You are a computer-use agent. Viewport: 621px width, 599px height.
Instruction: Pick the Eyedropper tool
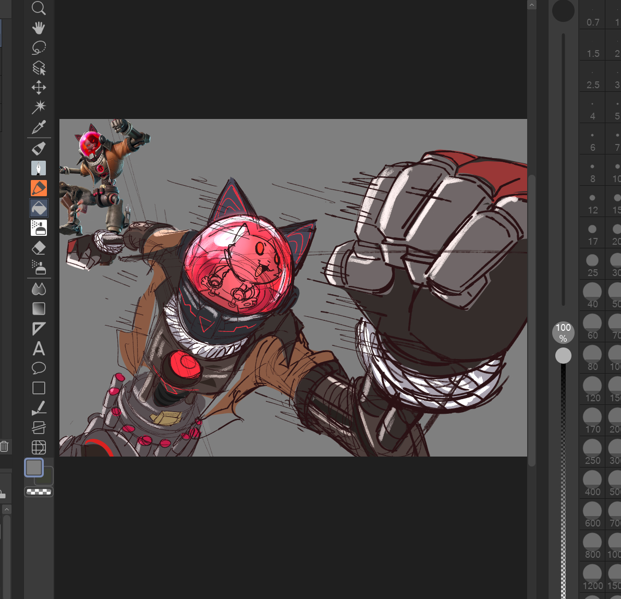point(39,127)
